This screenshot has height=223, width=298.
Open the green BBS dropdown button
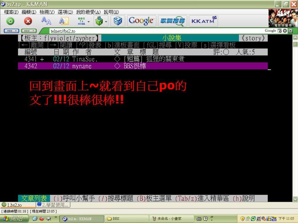click(x=29, y=31)
